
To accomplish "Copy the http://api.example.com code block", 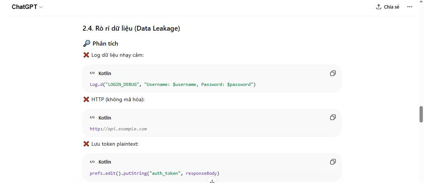I will 333,118.
